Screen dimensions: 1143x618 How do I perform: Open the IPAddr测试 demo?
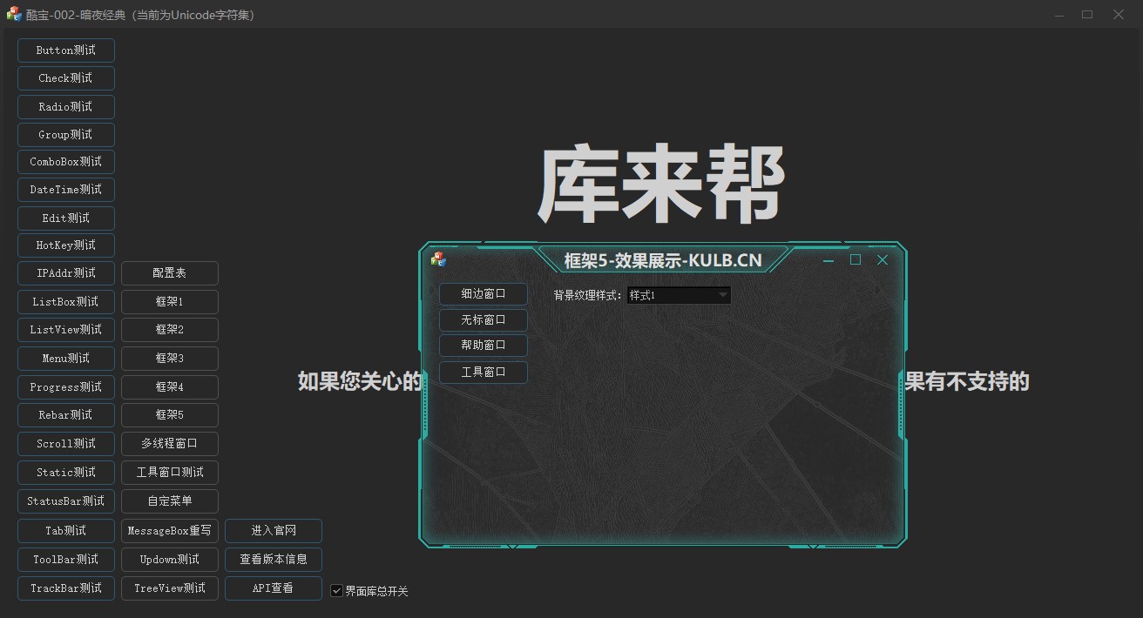[66, 273]
